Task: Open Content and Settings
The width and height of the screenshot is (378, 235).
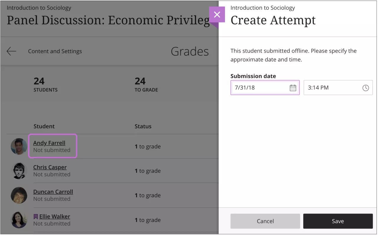Action: [x=55, y=51]
